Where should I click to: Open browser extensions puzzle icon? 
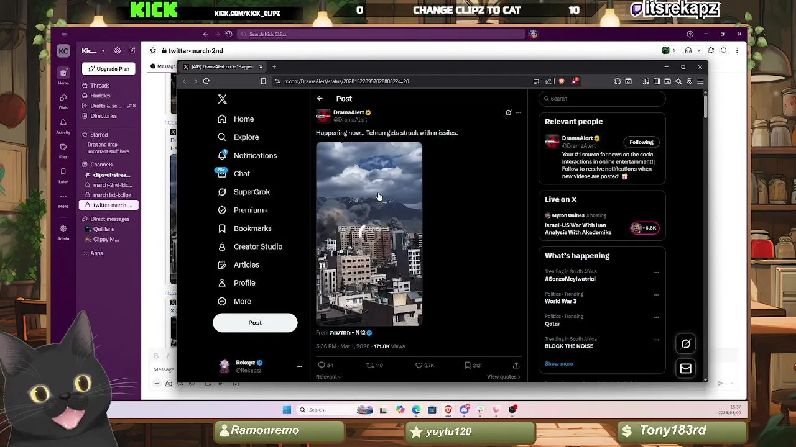point(617,81)
